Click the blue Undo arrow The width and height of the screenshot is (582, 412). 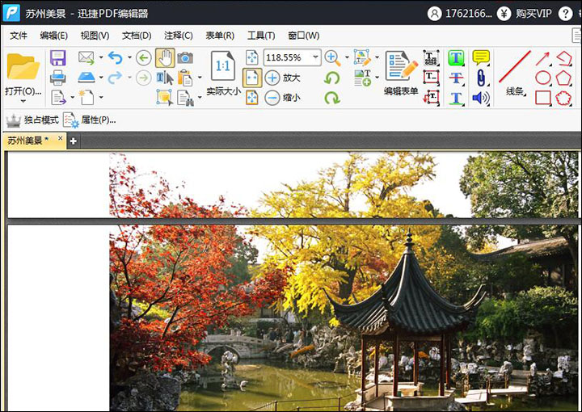pos(115,58)
